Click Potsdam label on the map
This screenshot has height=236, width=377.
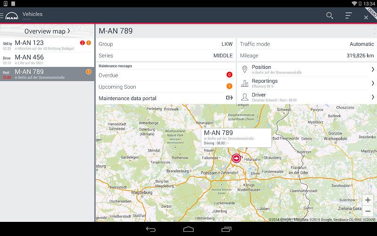209,173
